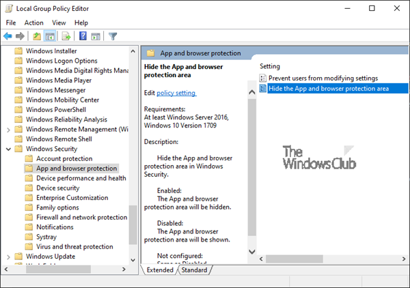Click the Setting column header
The width and height of the screenshot is (410, 288).
pos(270,66)
